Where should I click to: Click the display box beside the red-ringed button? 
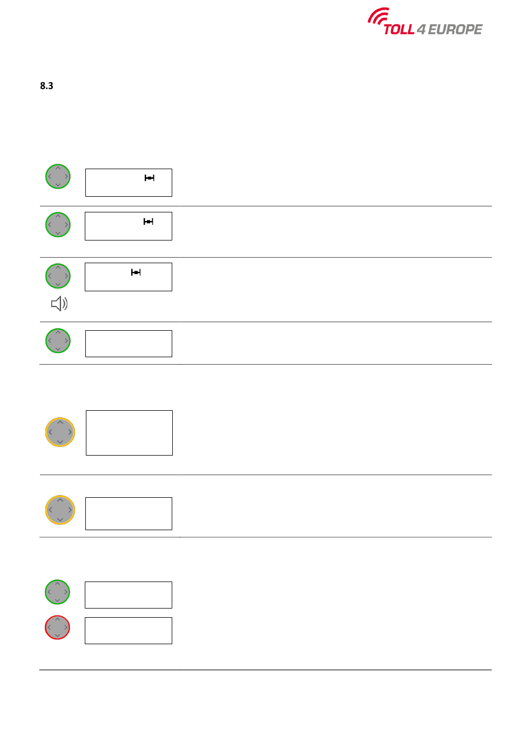pos(129,630)
